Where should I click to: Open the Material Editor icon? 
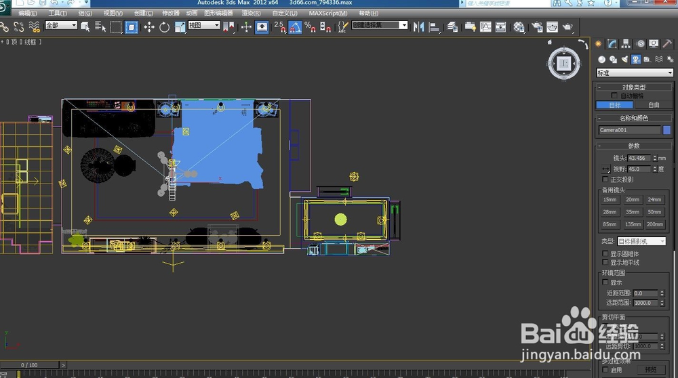tap(519, 27)
